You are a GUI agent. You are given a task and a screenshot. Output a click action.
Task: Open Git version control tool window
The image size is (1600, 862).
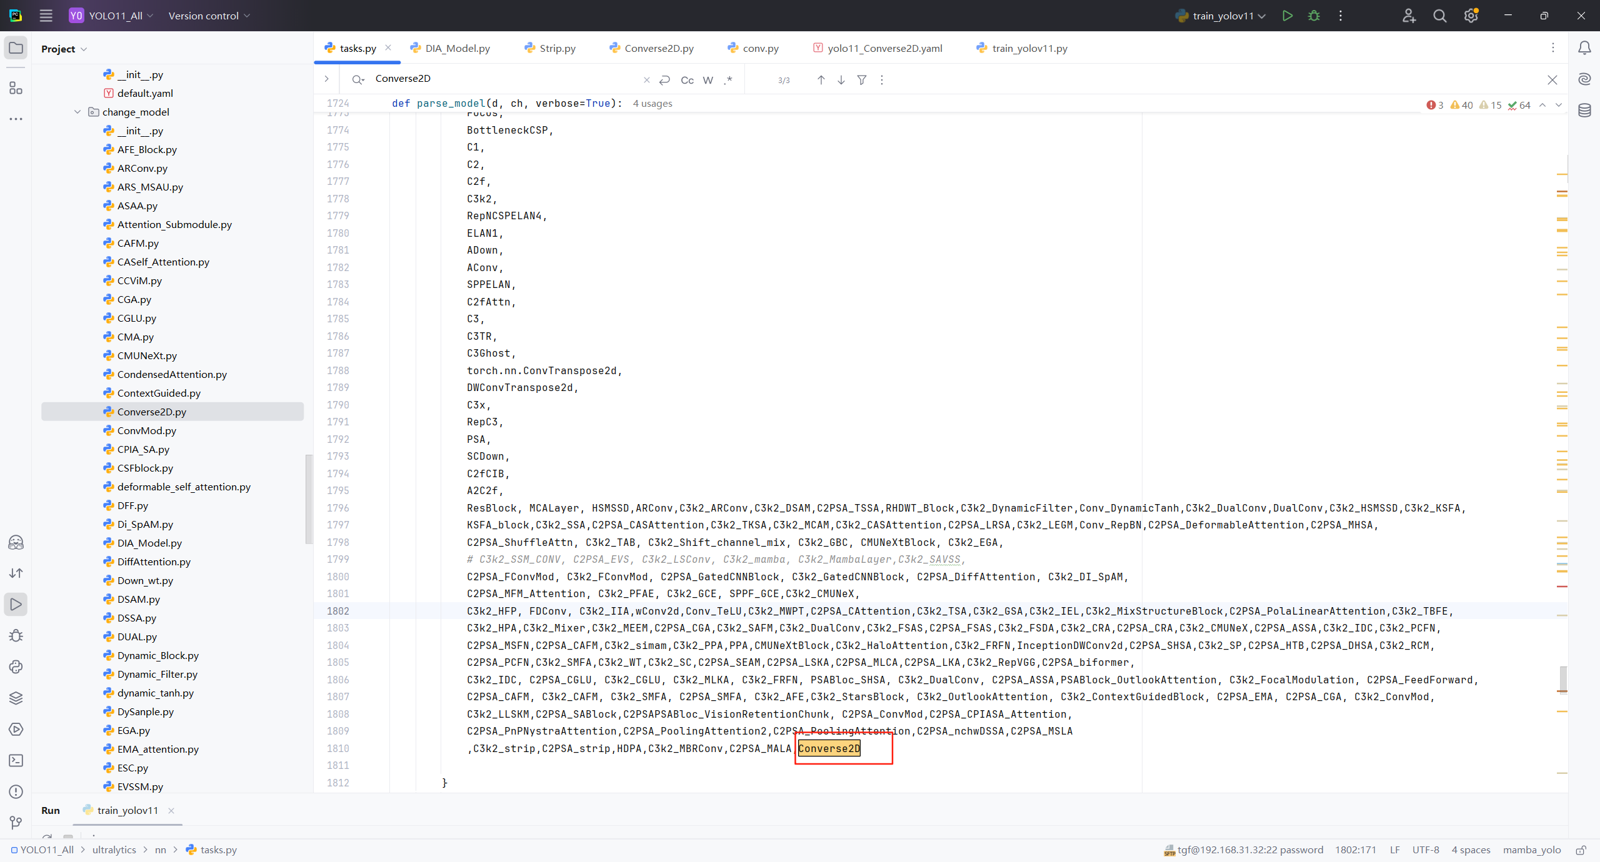point(16,823)
